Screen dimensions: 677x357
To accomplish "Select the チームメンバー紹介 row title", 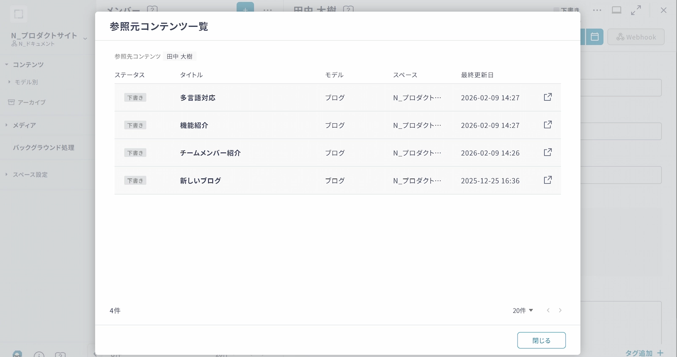I will tap(210, 153).
